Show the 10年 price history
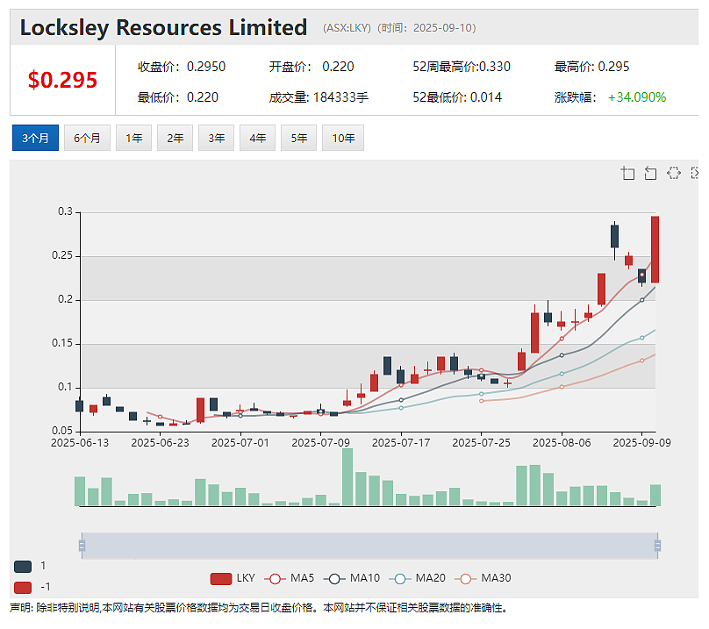This screenshot has height=629, width=709. coord(343,138)
